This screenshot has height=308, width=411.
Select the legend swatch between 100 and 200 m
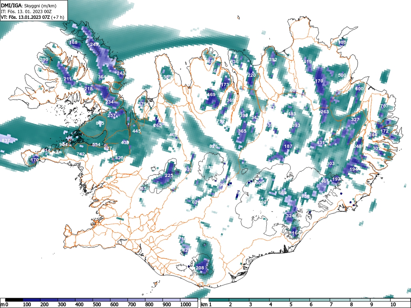[32, 300]
